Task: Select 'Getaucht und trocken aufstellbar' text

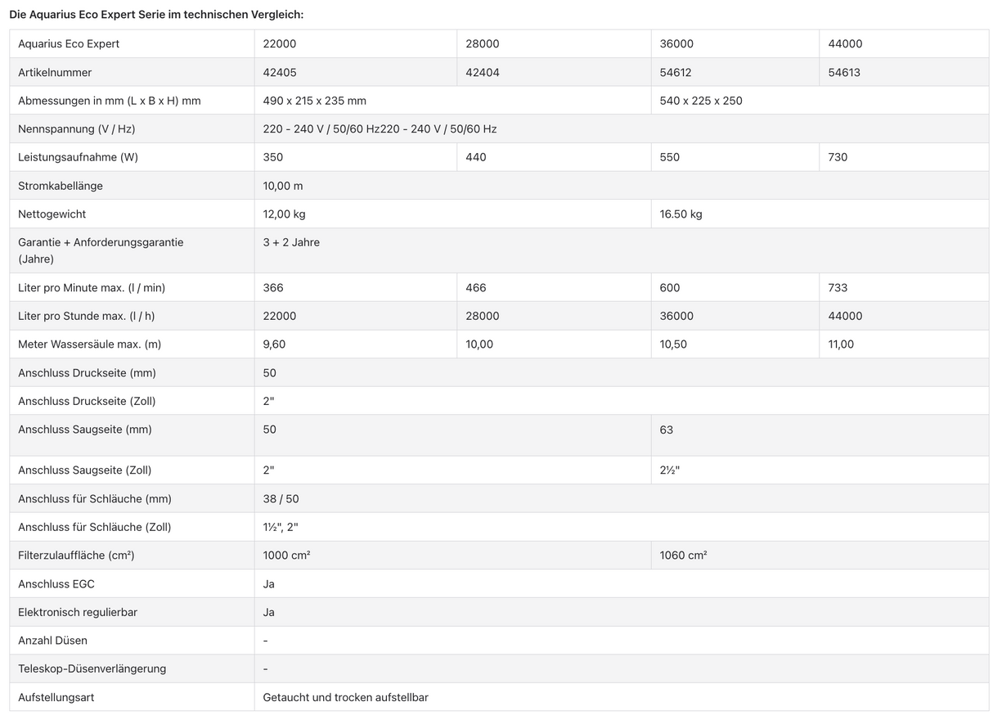Action: click(x=345, y=697)
